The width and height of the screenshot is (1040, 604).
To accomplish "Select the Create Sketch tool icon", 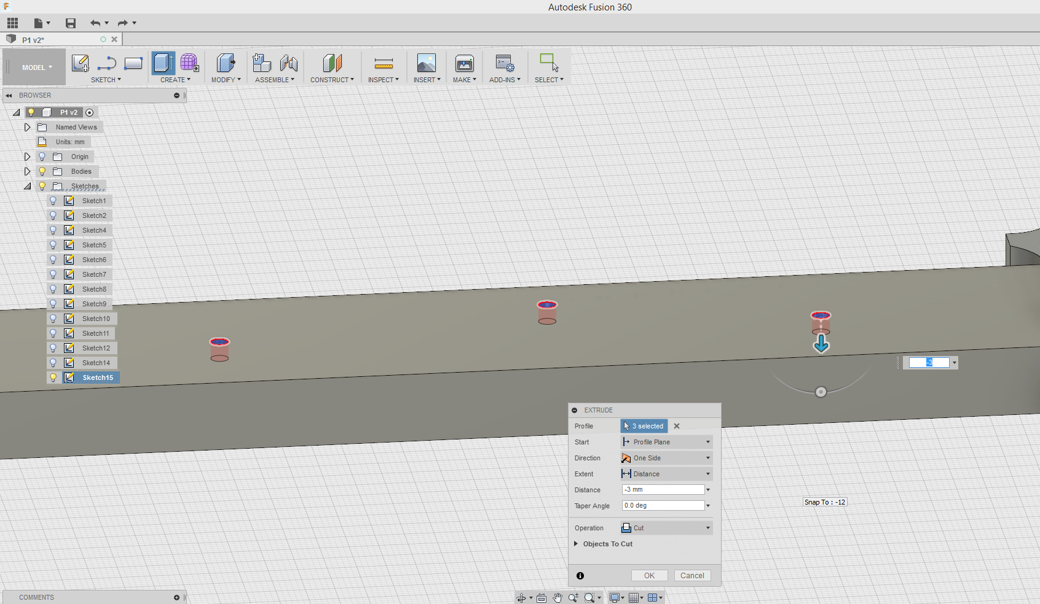I will [x=81, y=63].
